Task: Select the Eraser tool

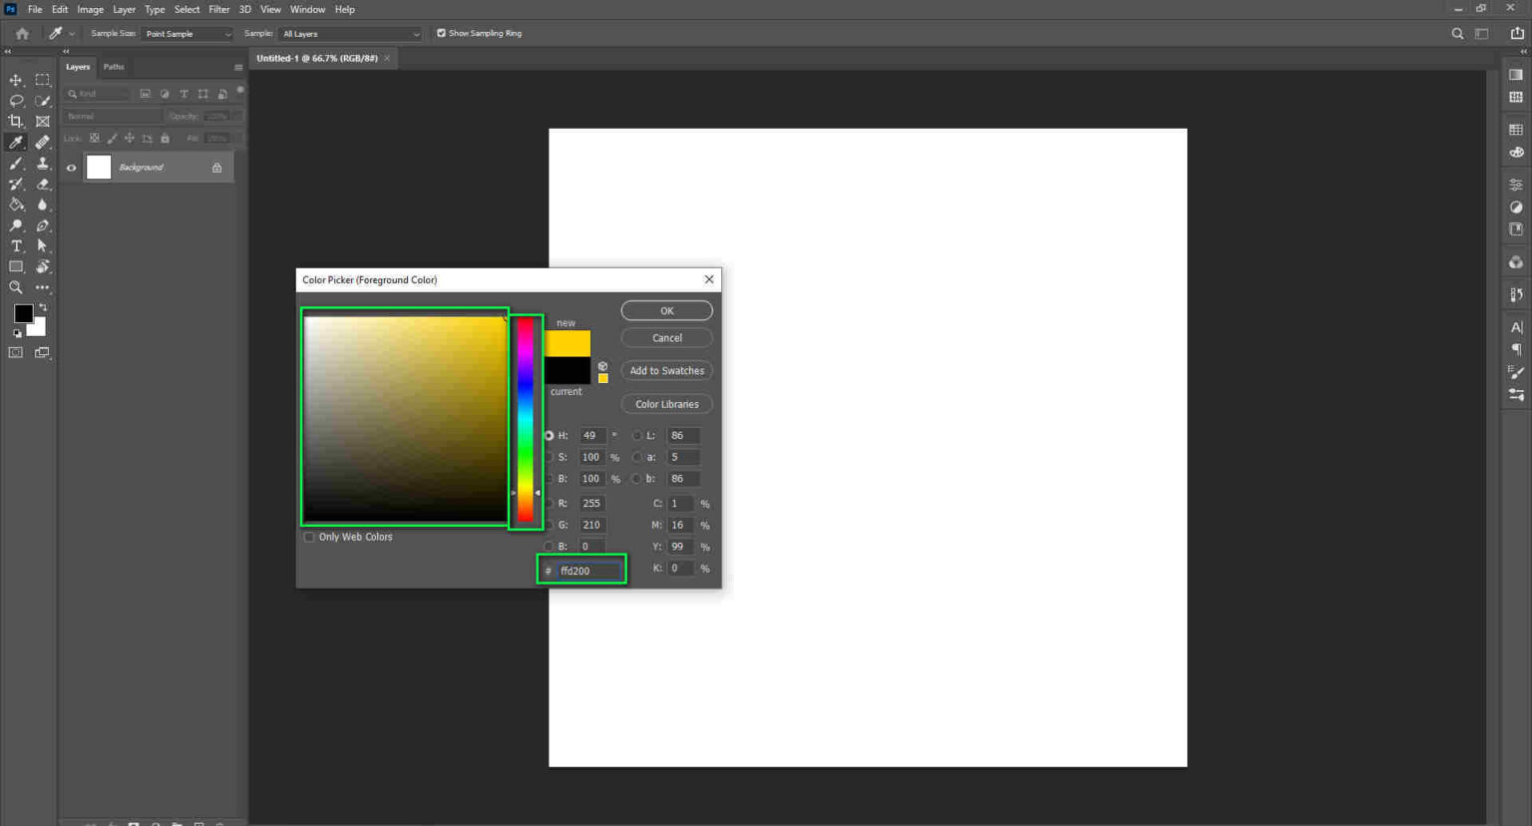Action: [42, 184]
